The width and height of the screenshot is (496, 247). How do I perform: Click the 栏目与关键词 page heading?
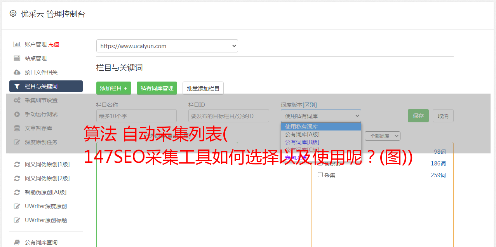(x=120, y=68)
